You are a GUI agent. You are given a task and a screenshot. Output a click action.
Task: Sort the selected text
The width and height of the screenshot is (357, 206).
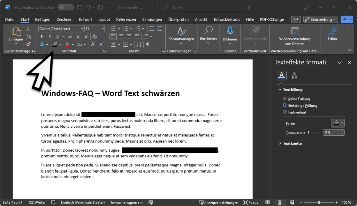click(139, 44)
